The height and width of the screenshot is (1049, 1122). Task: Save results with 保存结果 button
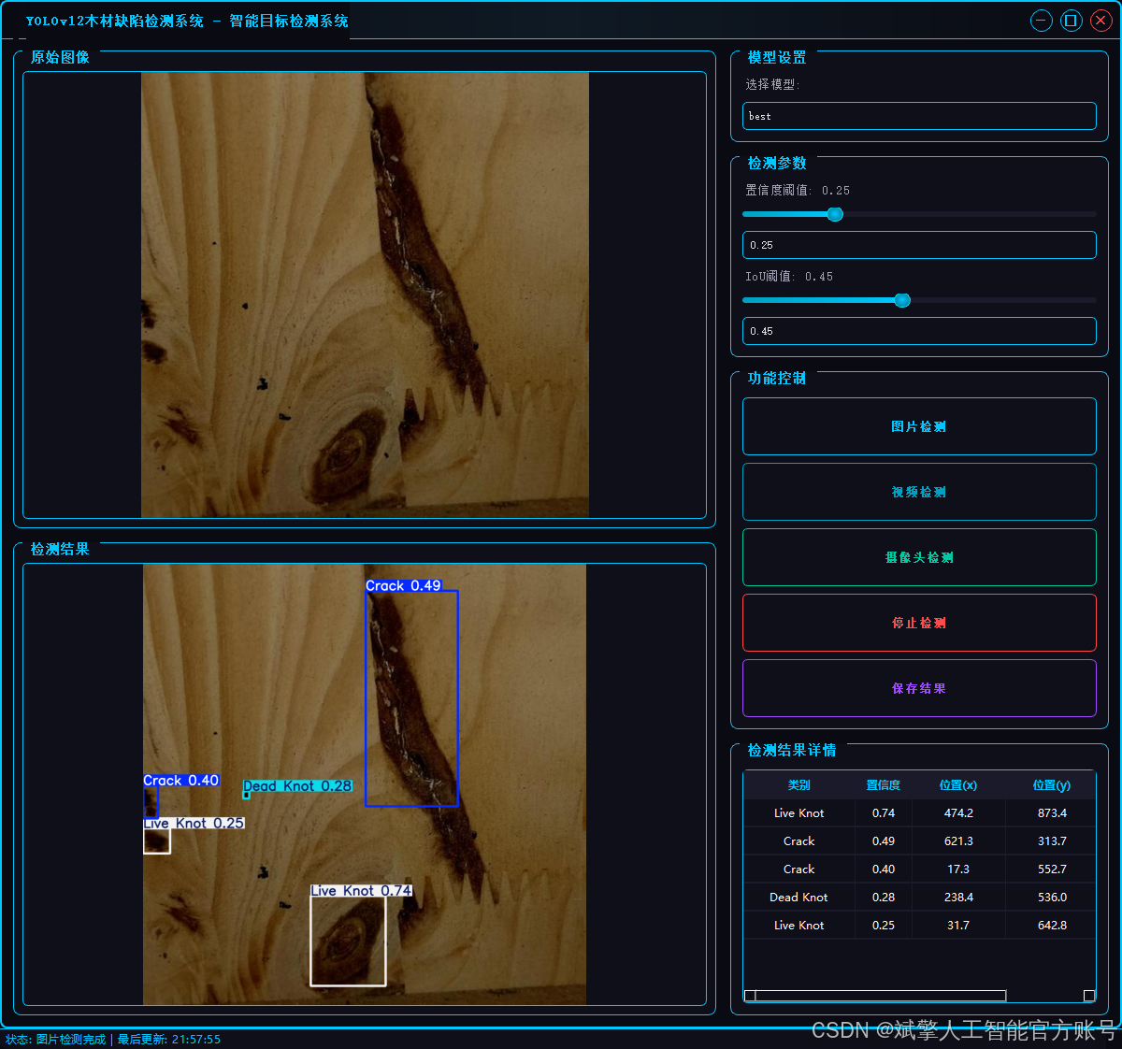919,688
